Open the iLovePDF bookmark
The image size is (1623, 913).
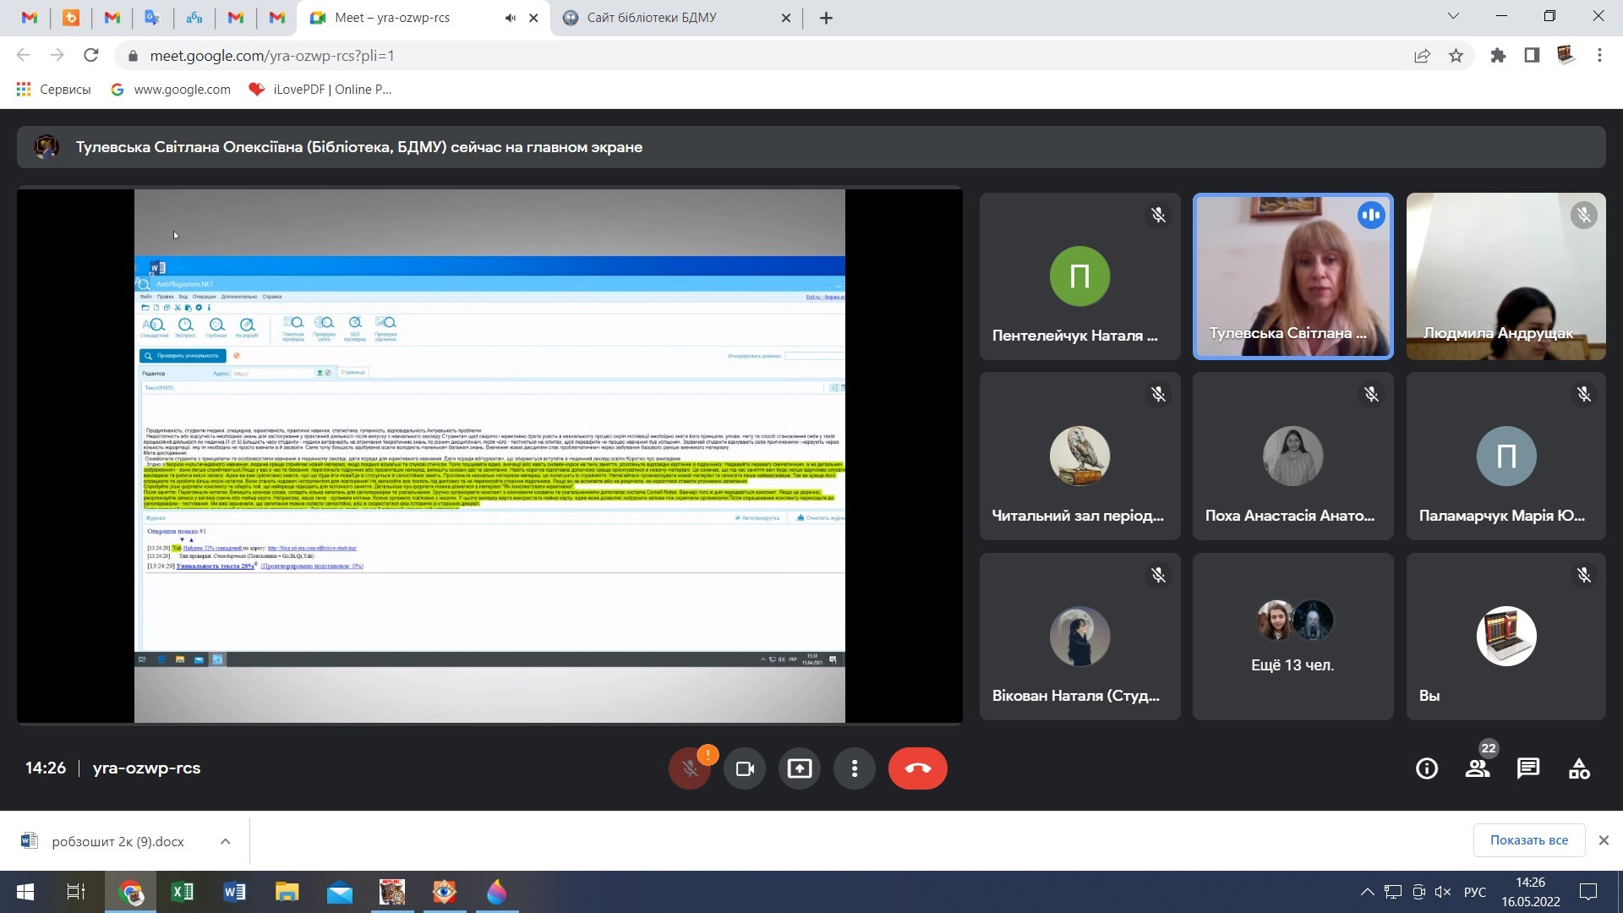point(320,90)
